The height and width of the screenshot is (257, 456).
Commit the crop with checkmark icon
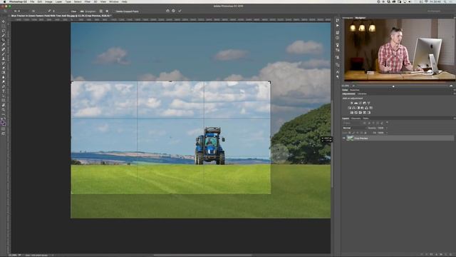tap(180, 11)
